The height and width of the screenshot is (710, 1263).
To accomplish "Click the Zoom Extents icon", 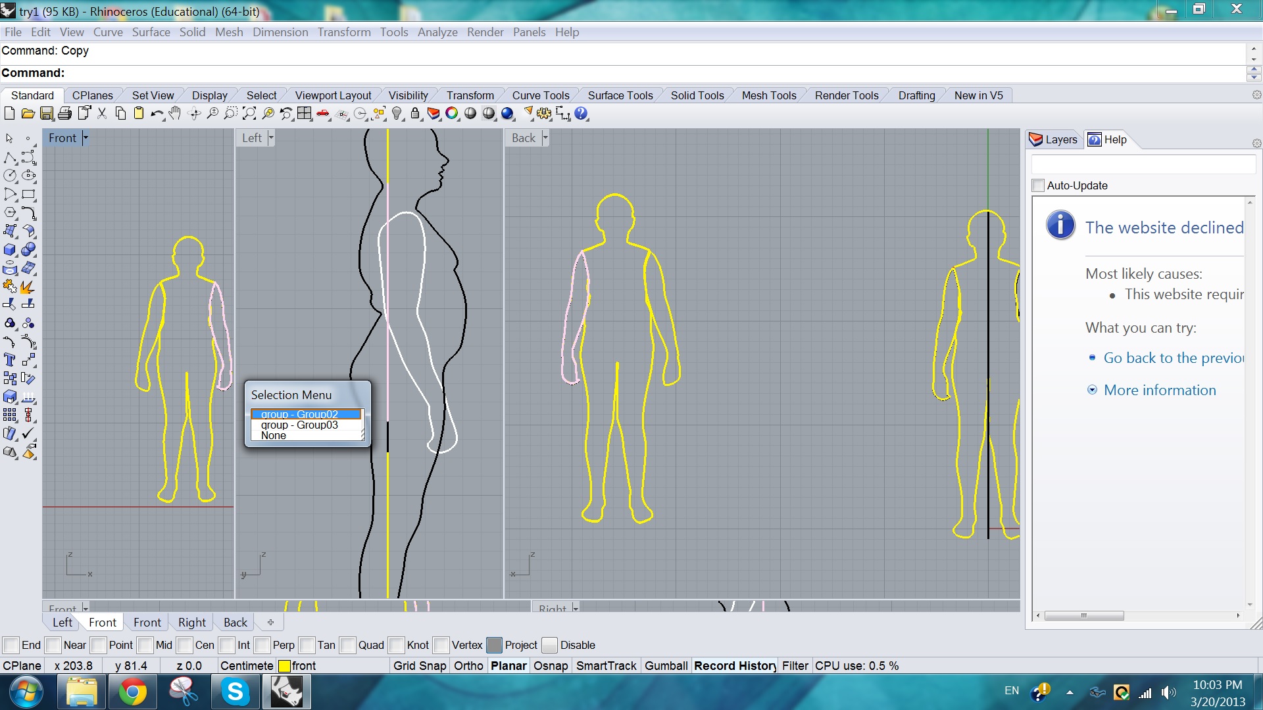I will [x=249, y=114].
